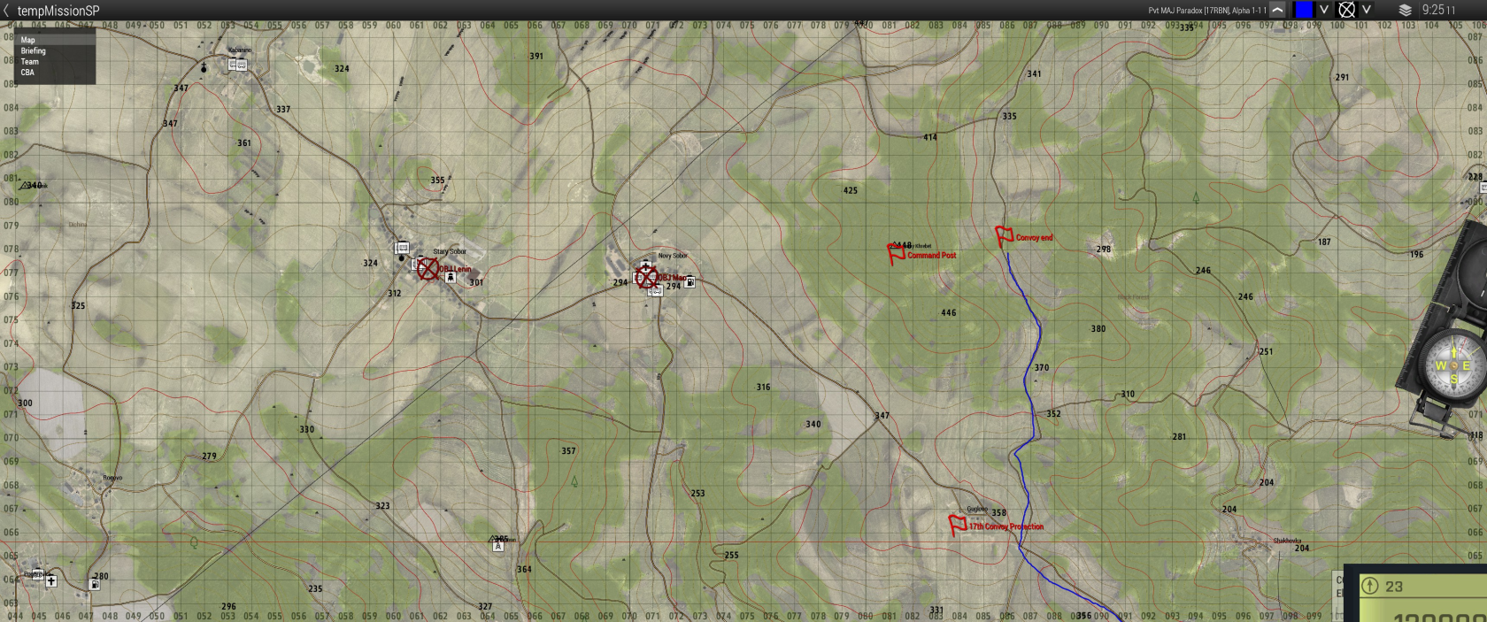The image size is (1487, 622).
Task: Open the Team section
Action: pyautogui.click(x=30, y=62)
